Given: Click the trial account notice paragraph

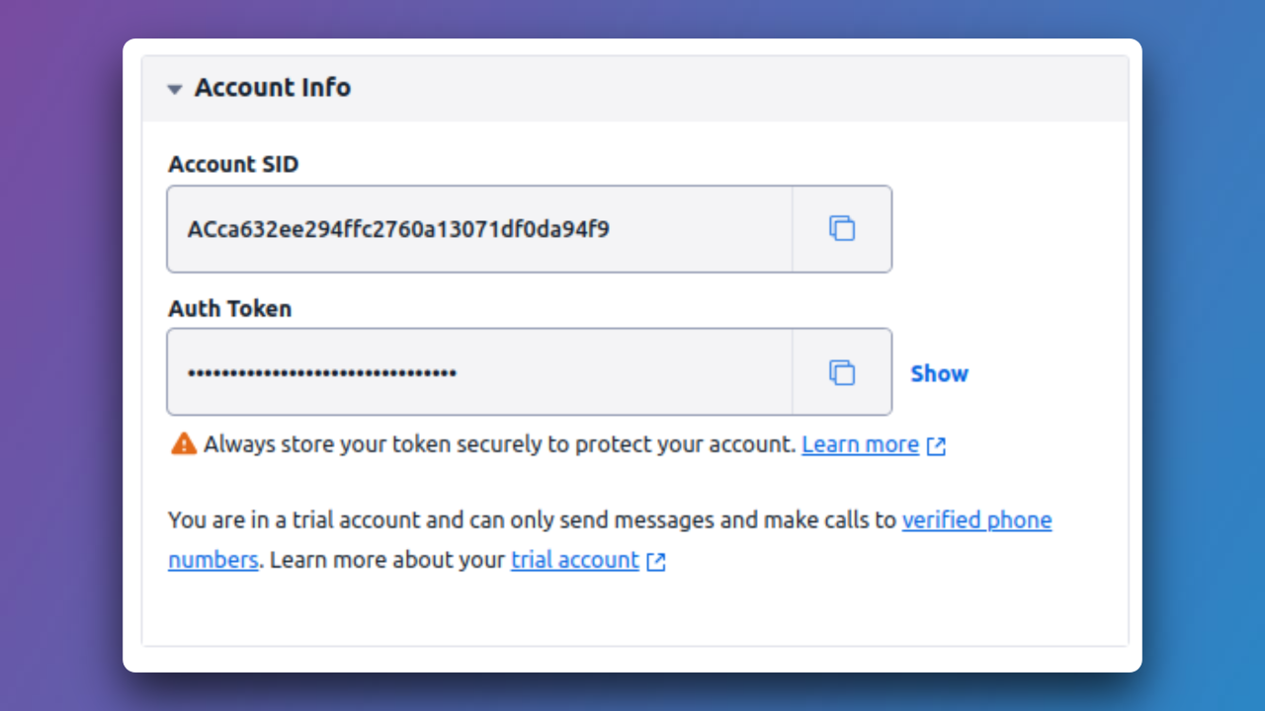Looking at the screenshot, I should pyautogui.click(x=610, y=539).
